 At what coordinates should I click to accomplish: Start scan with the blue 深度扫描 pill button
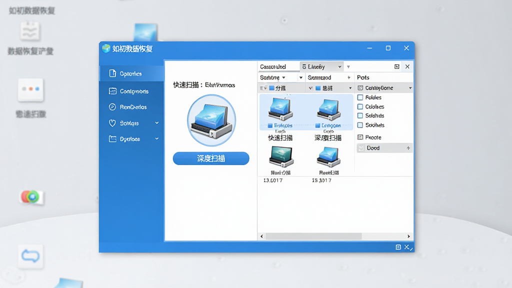click(x=211, y=158)
